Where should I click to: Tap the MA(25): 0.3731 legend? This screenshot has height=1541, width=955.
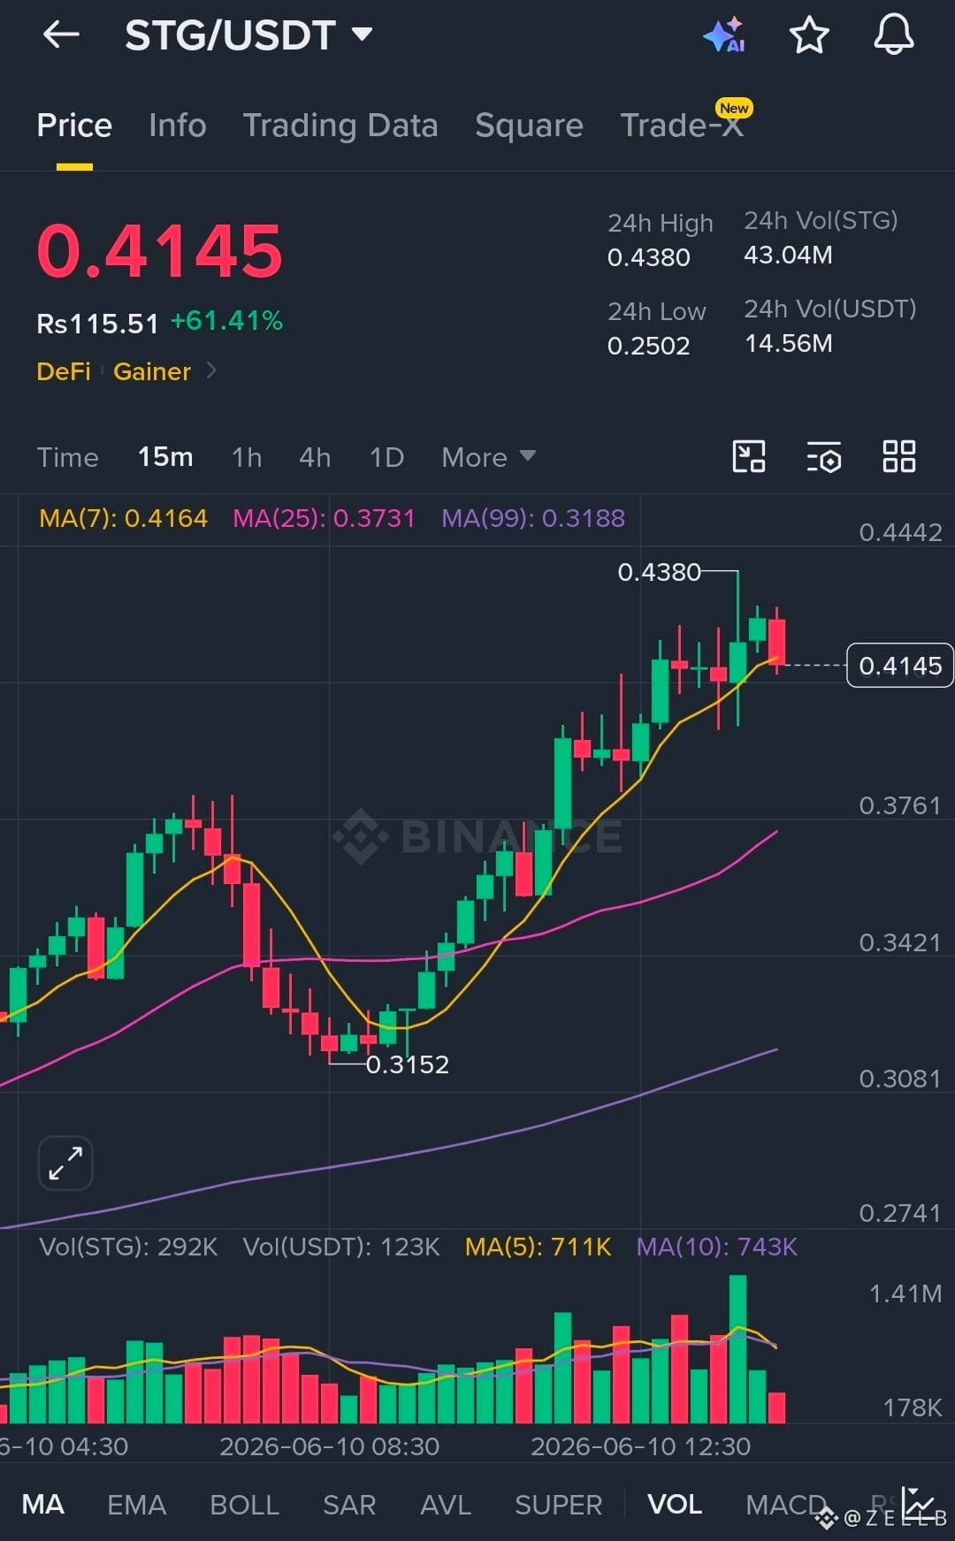(x=324, y=518)
